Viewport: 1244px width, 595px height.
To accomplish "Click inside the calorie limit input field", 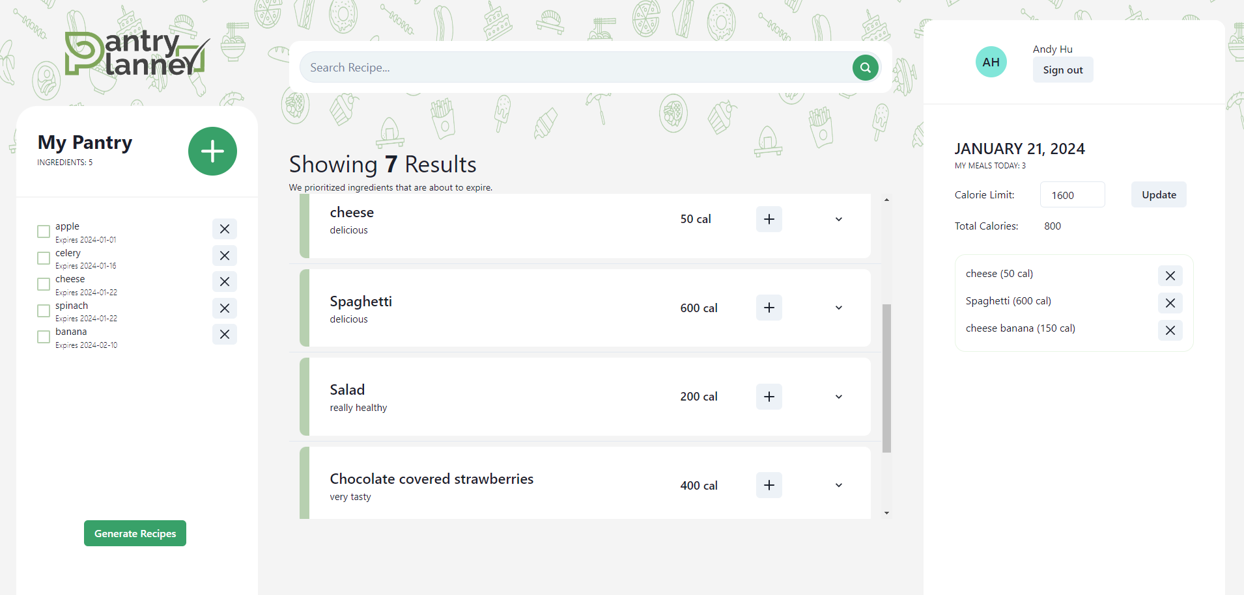I will (1071, 194).
